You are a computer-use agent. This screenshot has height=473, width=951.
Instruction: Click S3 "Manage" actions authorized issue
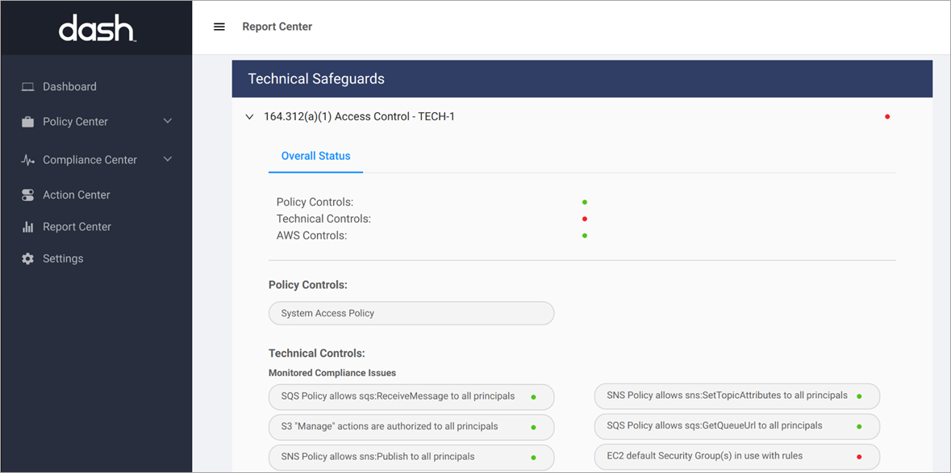click(x=411, y=427)
